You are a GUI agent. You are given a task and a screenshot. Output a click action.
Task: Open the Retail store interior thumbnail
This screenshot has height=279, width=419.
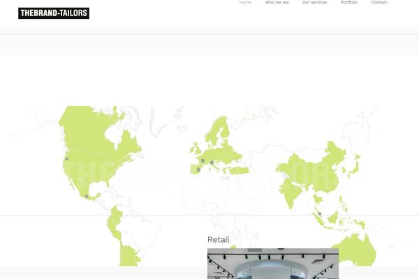pos(273,264)
